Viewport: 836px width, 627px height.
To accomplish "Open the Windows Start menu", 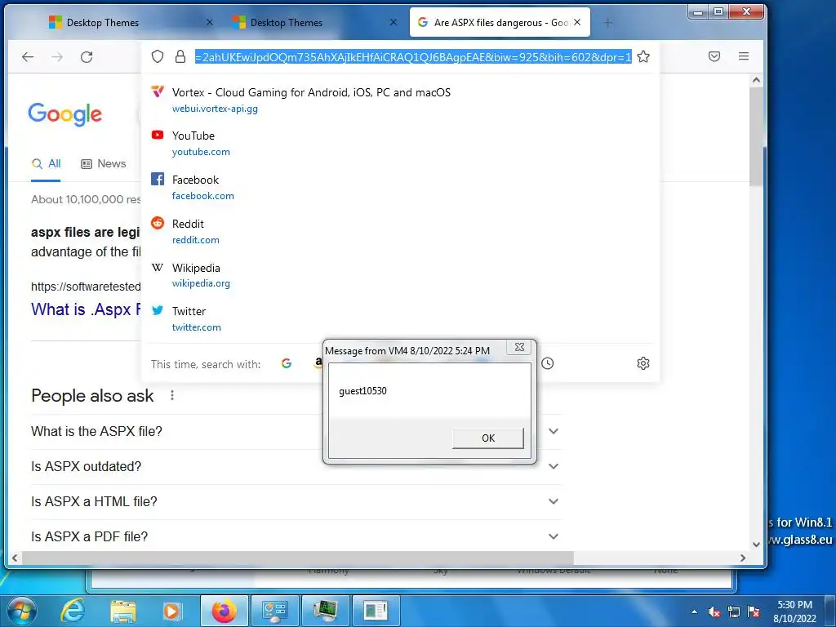I will [x=22, y=611].
